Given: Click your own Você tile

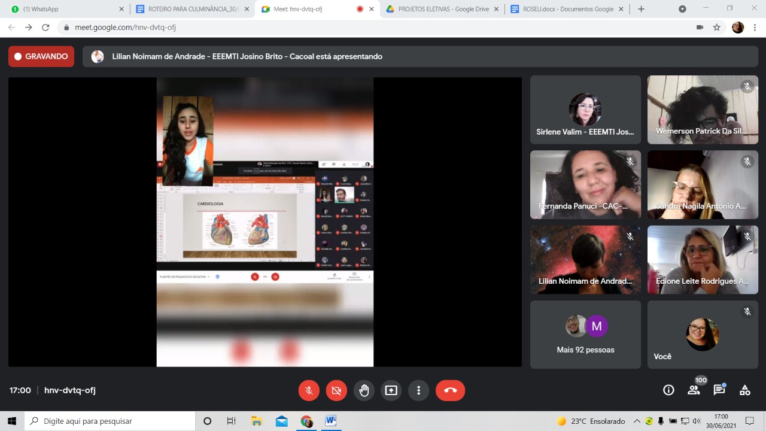Looking at the screenshot, I should (703, 335).
